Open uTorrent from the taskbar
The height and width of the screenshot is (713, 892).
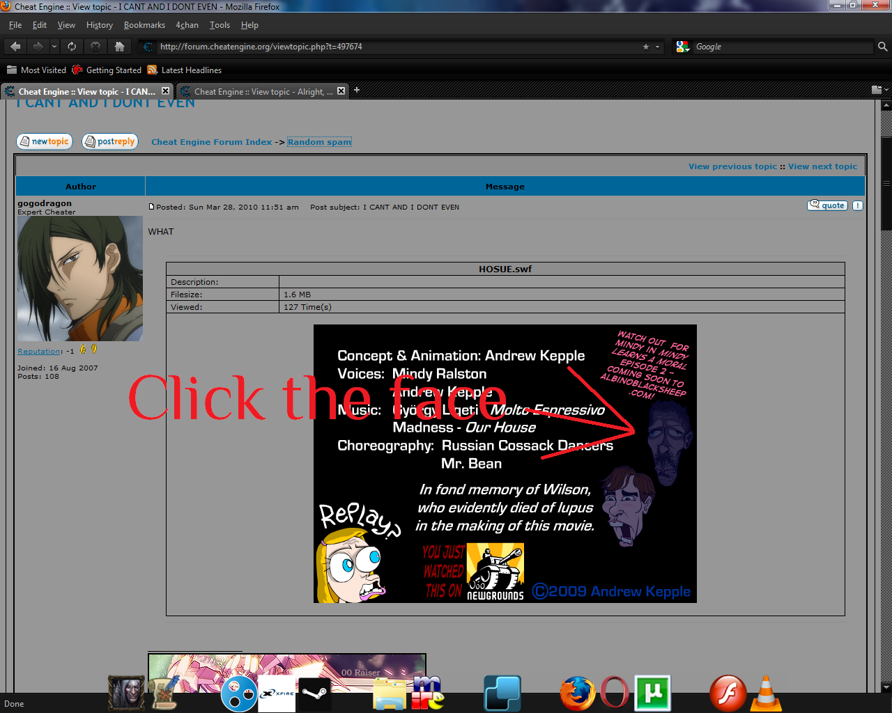pyautogui.click(x=652, y=693)
